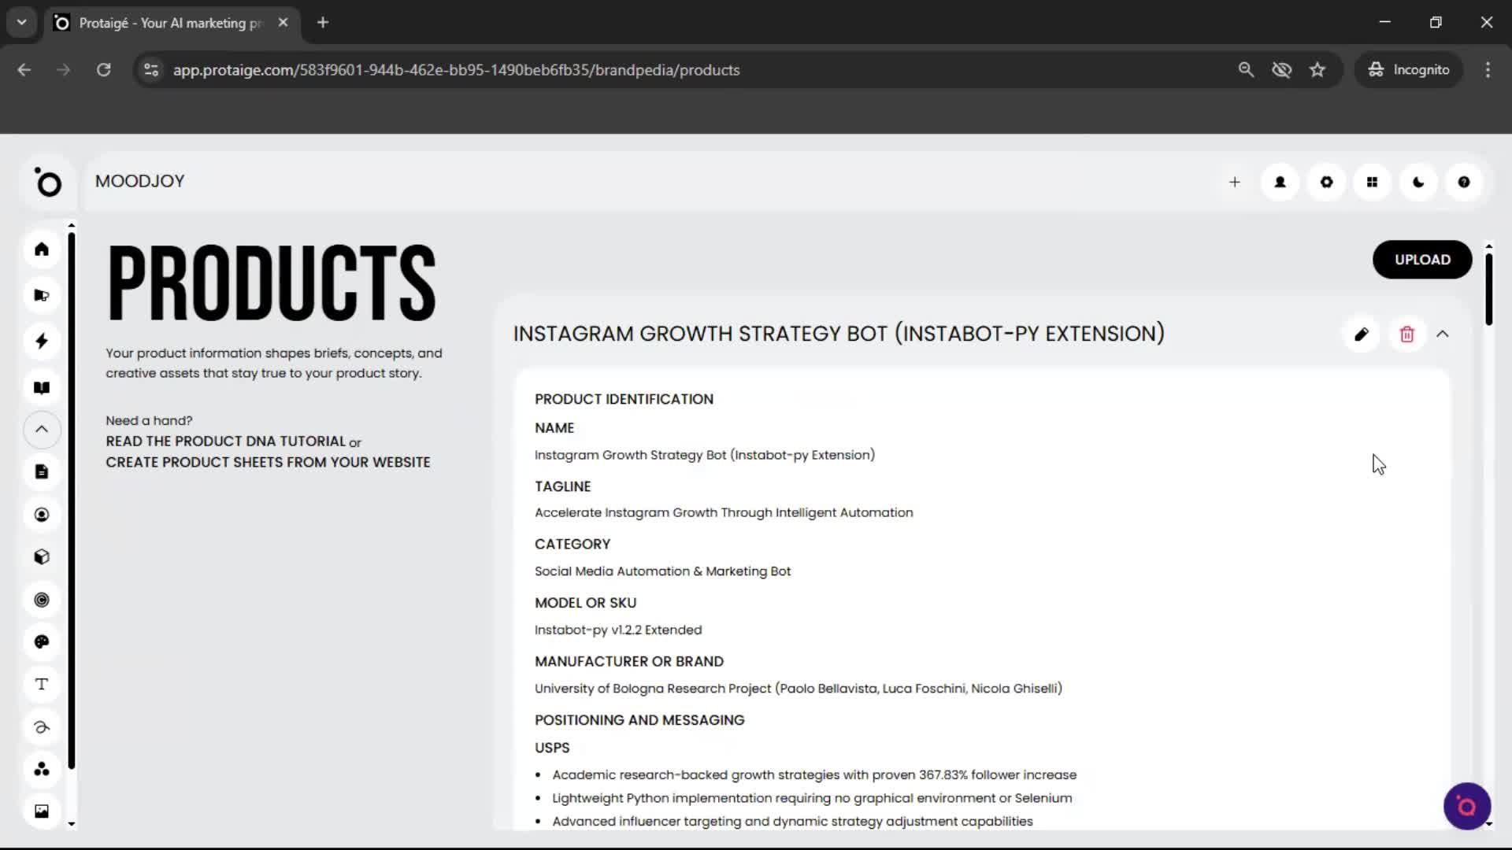Select the 3D product cube sidebar icon

[x=41, y=556]
